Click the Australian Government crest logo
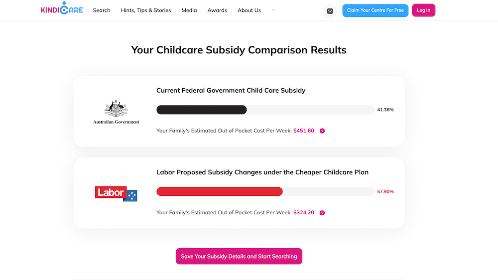The width and height of the screenshot is (498, 280). tap(116, 112)
